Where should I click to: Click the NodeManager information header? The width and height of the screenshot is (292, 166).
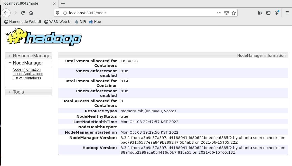coord(173,55)
